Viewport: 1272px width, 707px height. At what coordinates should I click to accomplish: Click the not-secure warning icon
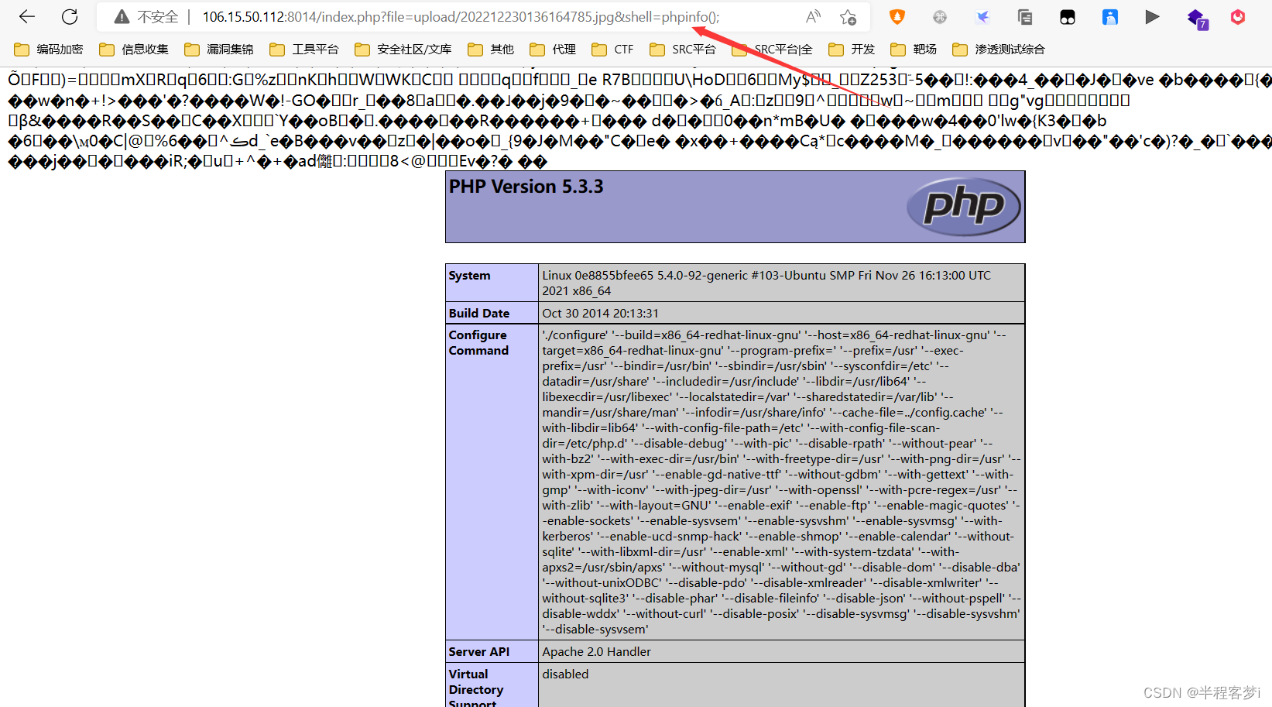[122, 17]
